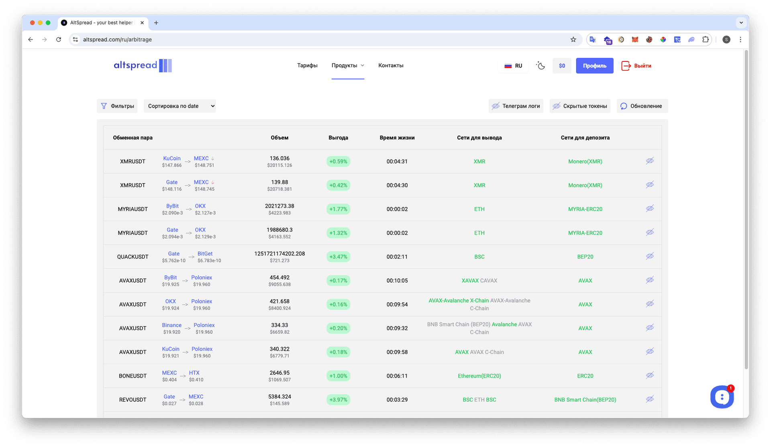Viewport: 771px width, 447px height.
Task: Click the Выгода column header
Action: coord(338,138)
